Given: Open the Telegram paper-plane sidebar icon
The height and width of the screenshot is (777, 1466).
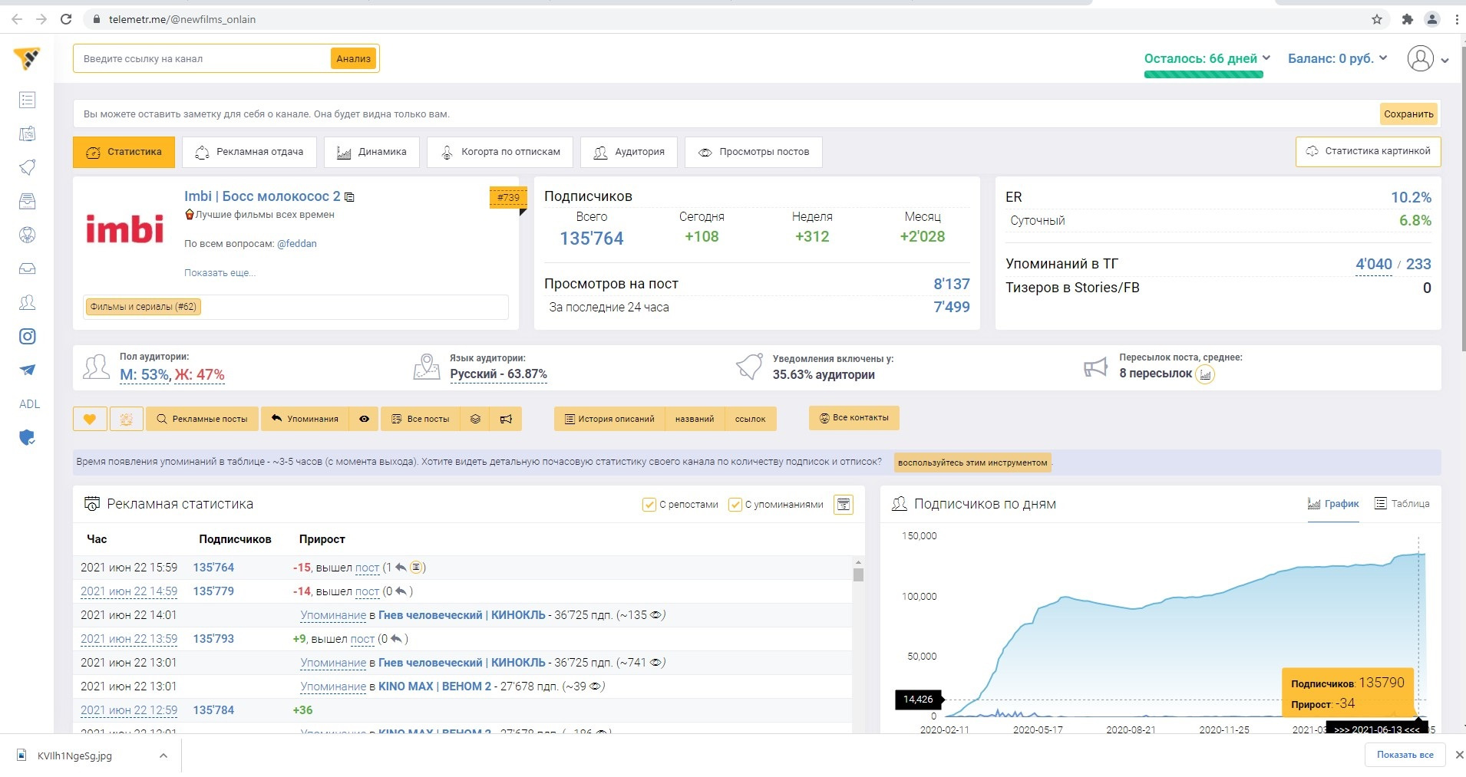Looking at the screenshot, I should (28, 370).
